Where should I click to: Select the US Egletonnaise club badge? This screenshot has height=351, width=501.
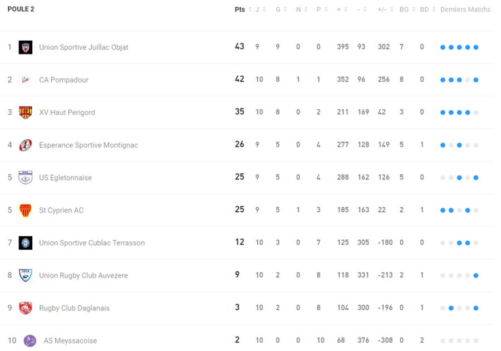pyautogui.click(x=26, y=178)
